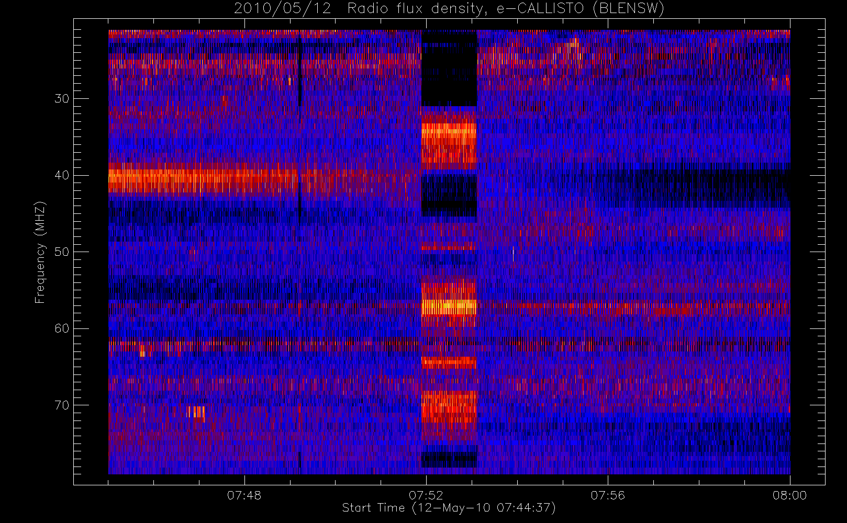Screen dimensions: 847x523
Task: Click the 40 frequency tick label
Action: pos(62,175)
